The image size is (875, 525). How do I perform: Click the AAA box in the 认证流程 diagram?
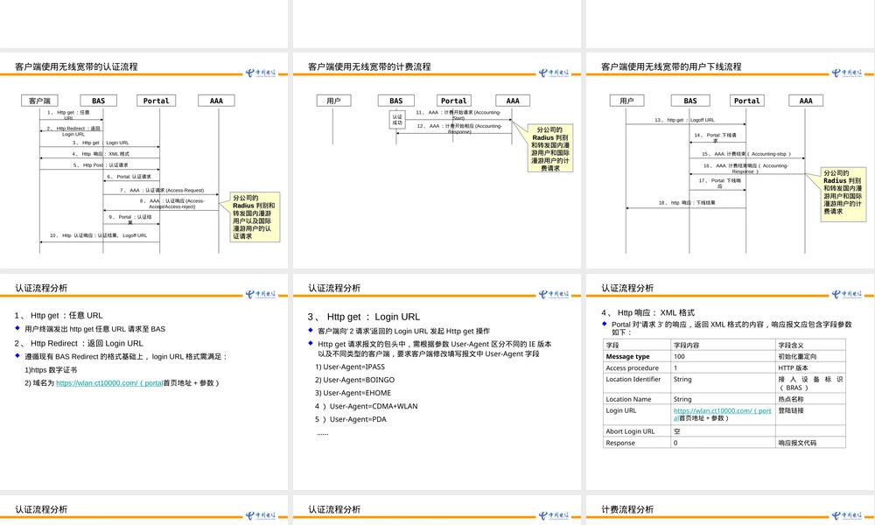point(216,101)
